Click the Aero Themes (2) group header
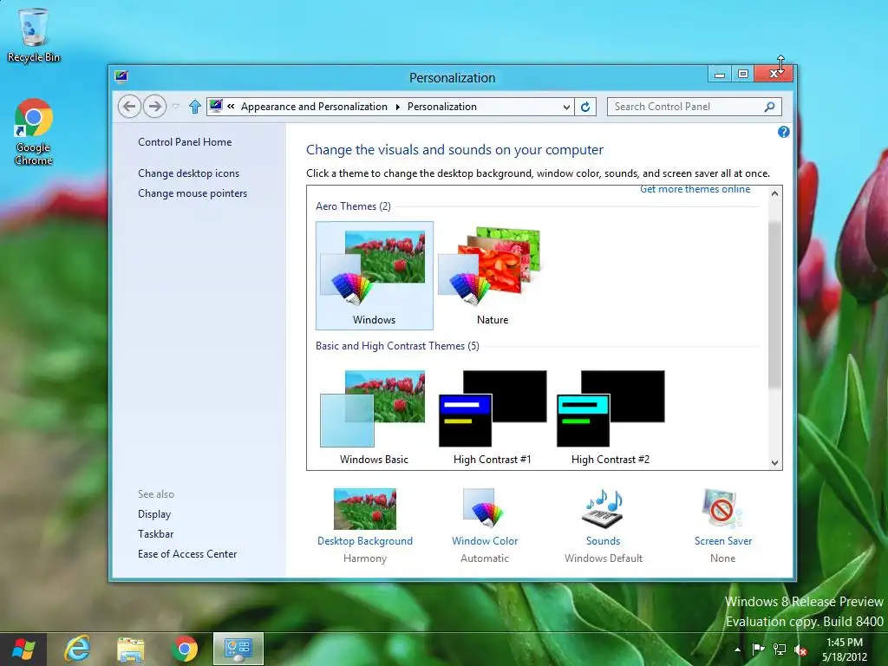The width and height of the screenshot is (888, 666). (354, 206)
